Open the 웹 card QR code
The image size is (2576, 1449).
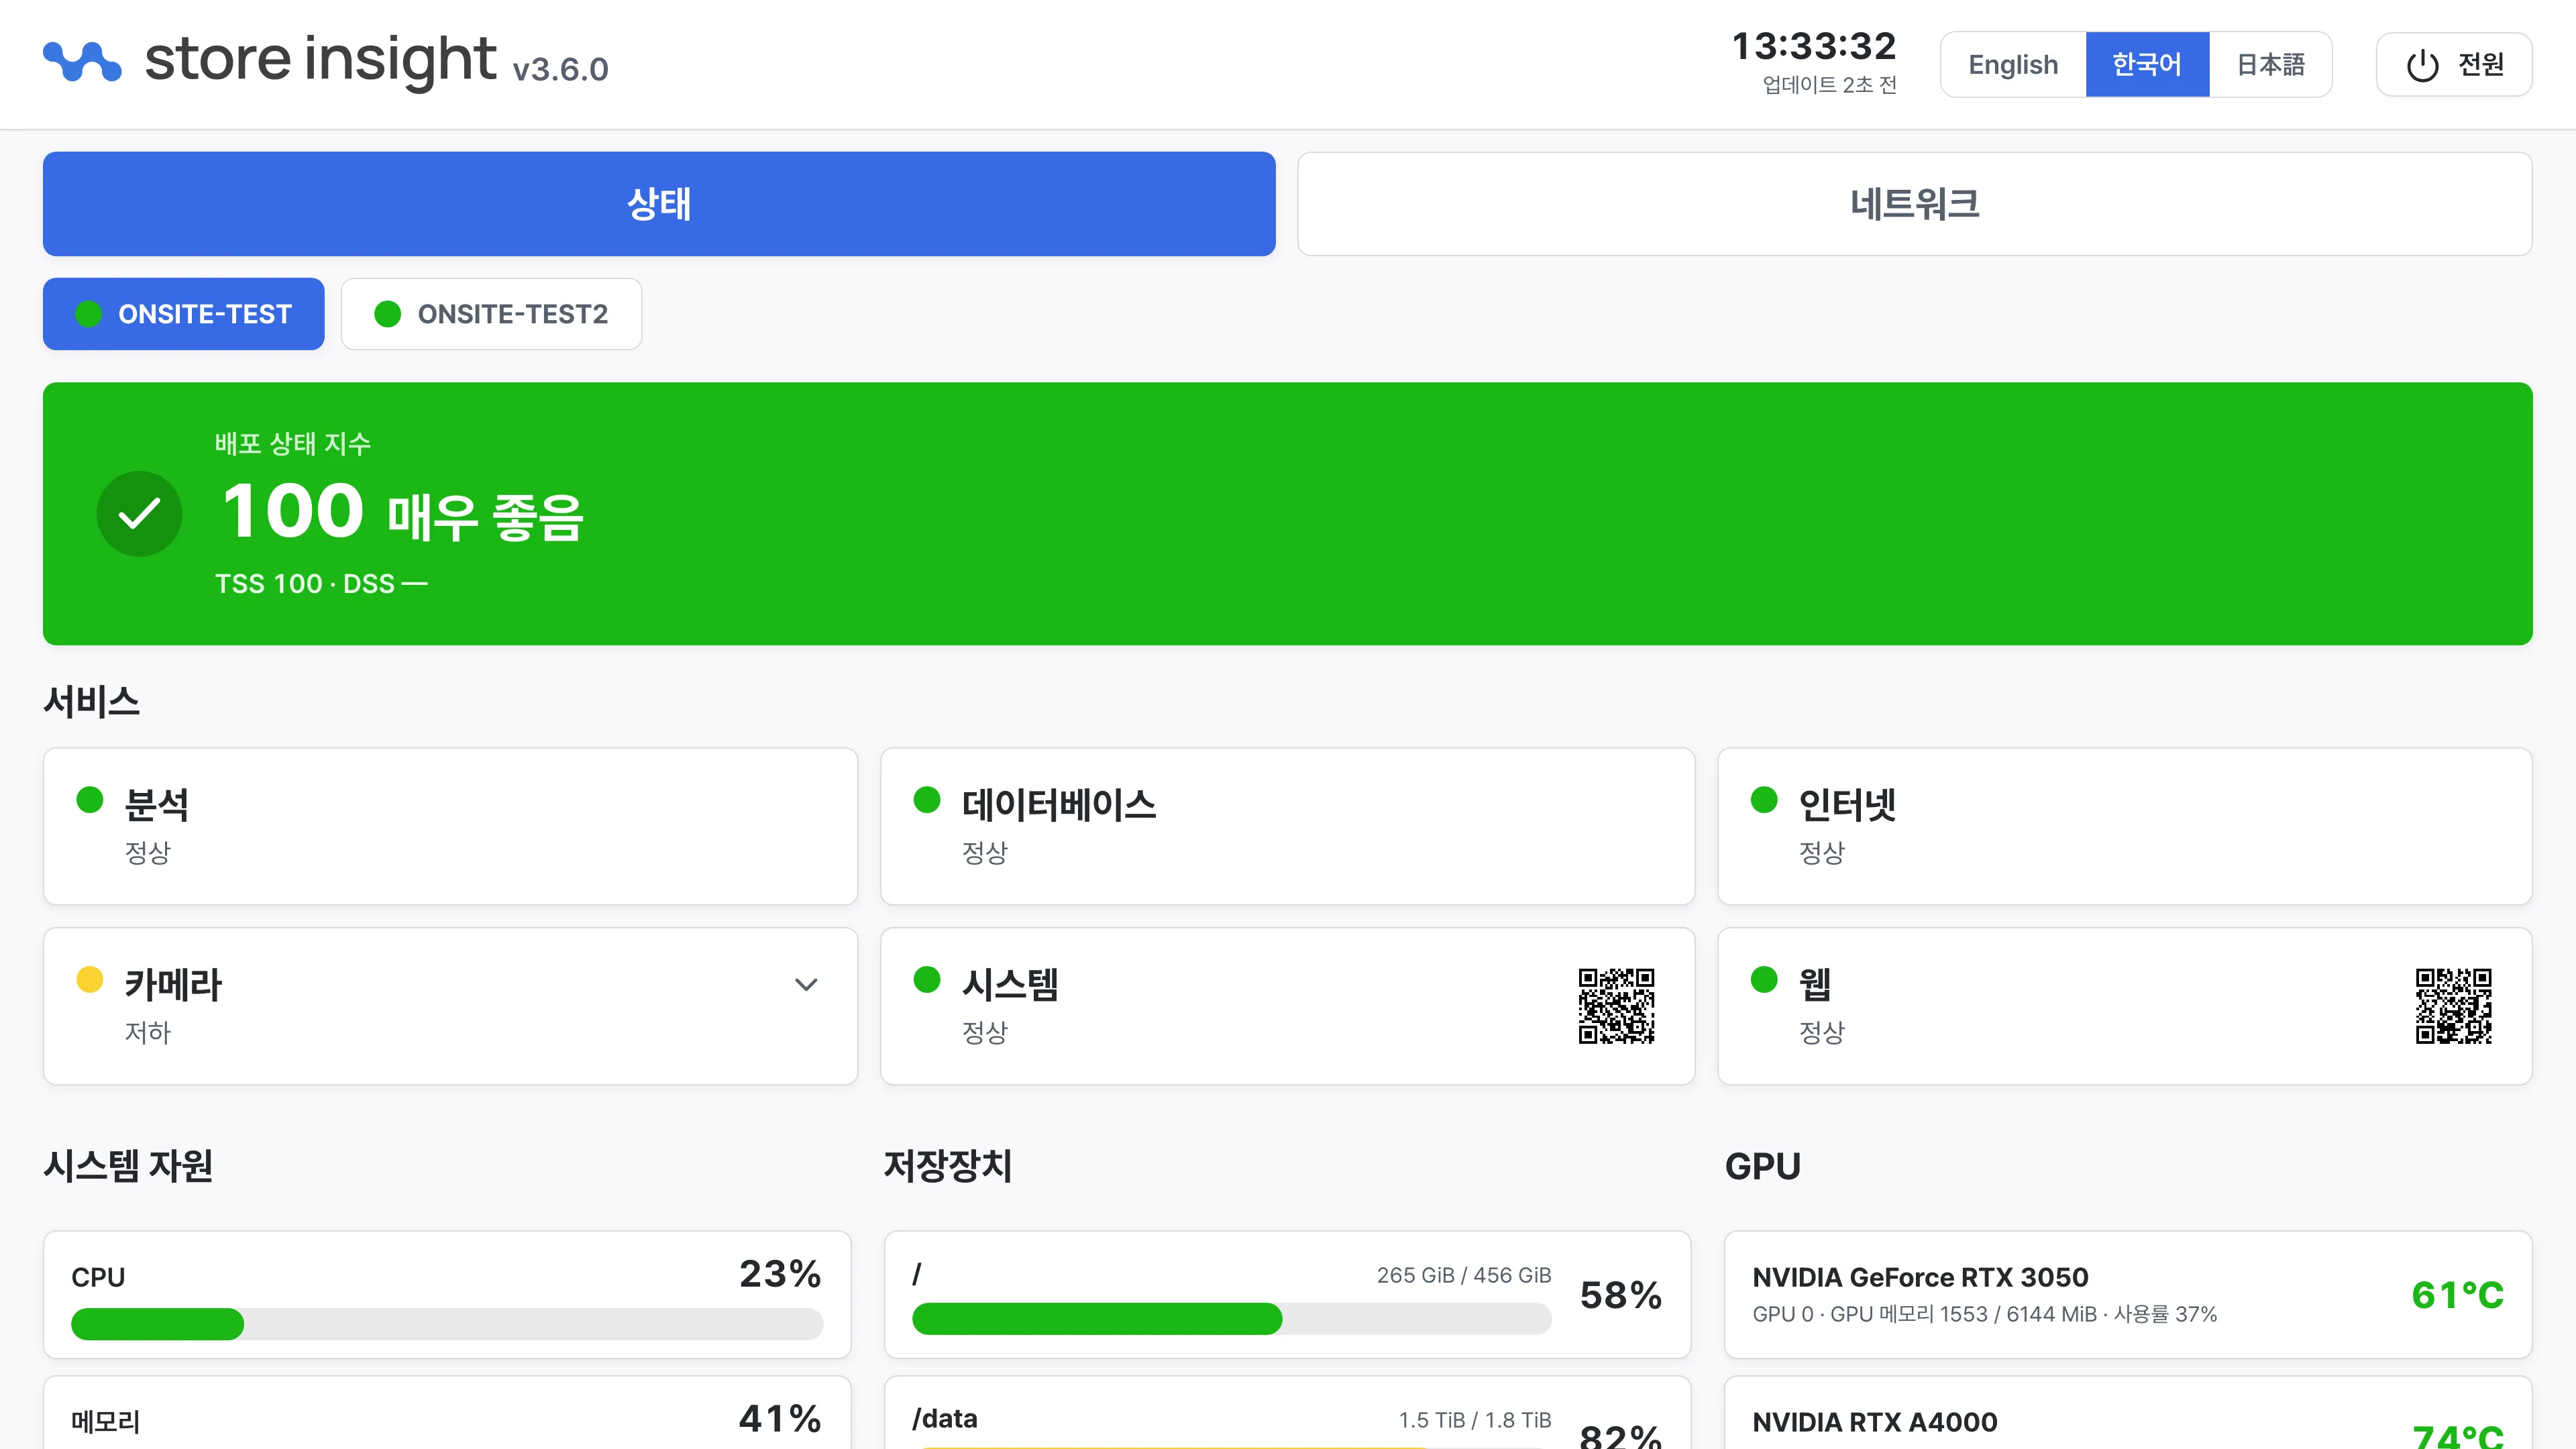(2453, 1006)
